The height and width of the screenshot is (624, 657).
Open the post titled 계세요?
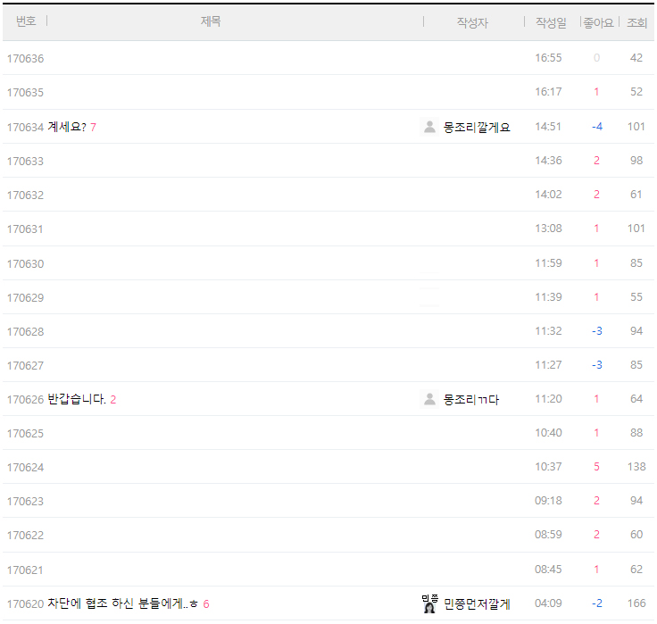click(67, 127)
